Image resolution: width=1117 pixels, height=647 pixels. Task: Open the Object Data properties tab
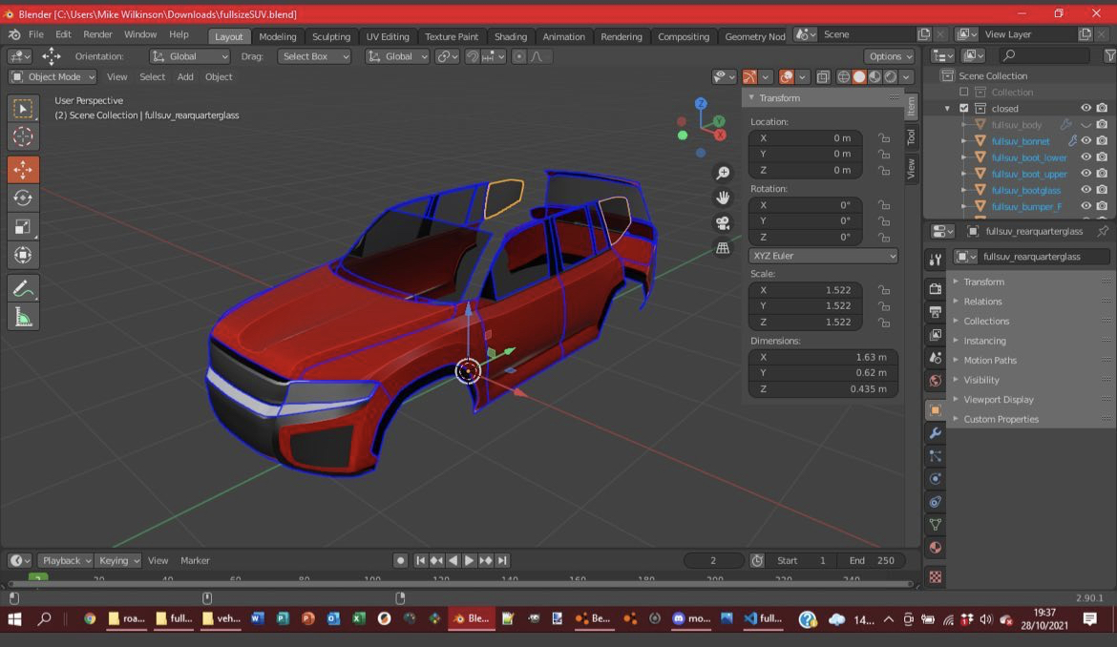[936, 525]
